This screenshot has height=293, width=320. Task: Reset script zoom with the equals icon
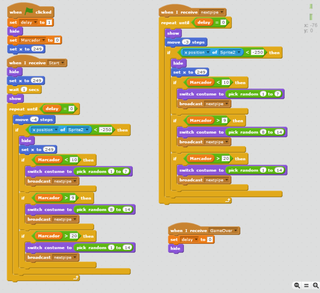tap(306, 285)
